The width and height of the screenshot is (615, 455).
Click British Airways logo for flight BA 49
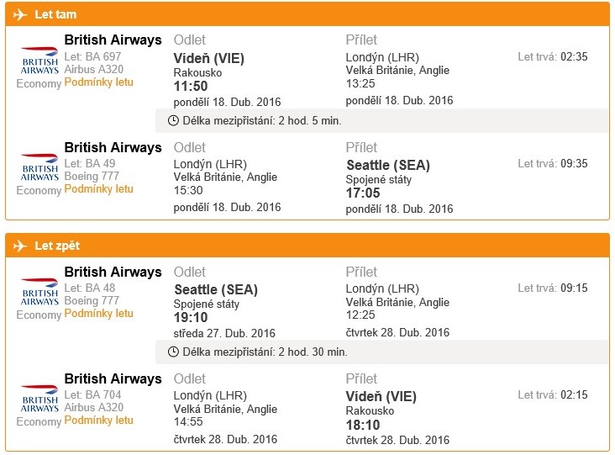pyautogui.click(x=39, y=167)
